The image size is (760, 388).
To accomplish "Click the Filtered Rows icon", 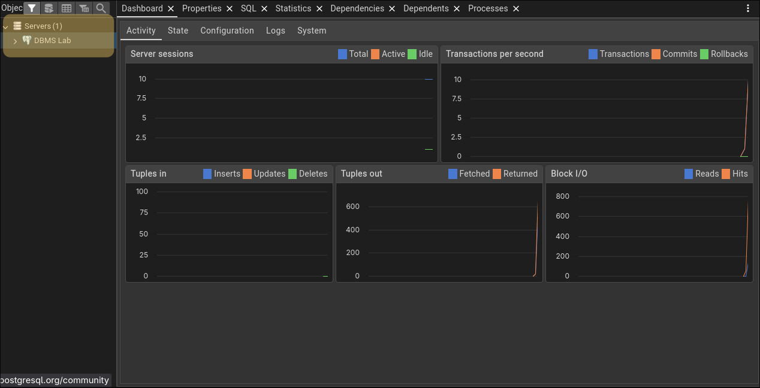I will click(x=84, y=8).
